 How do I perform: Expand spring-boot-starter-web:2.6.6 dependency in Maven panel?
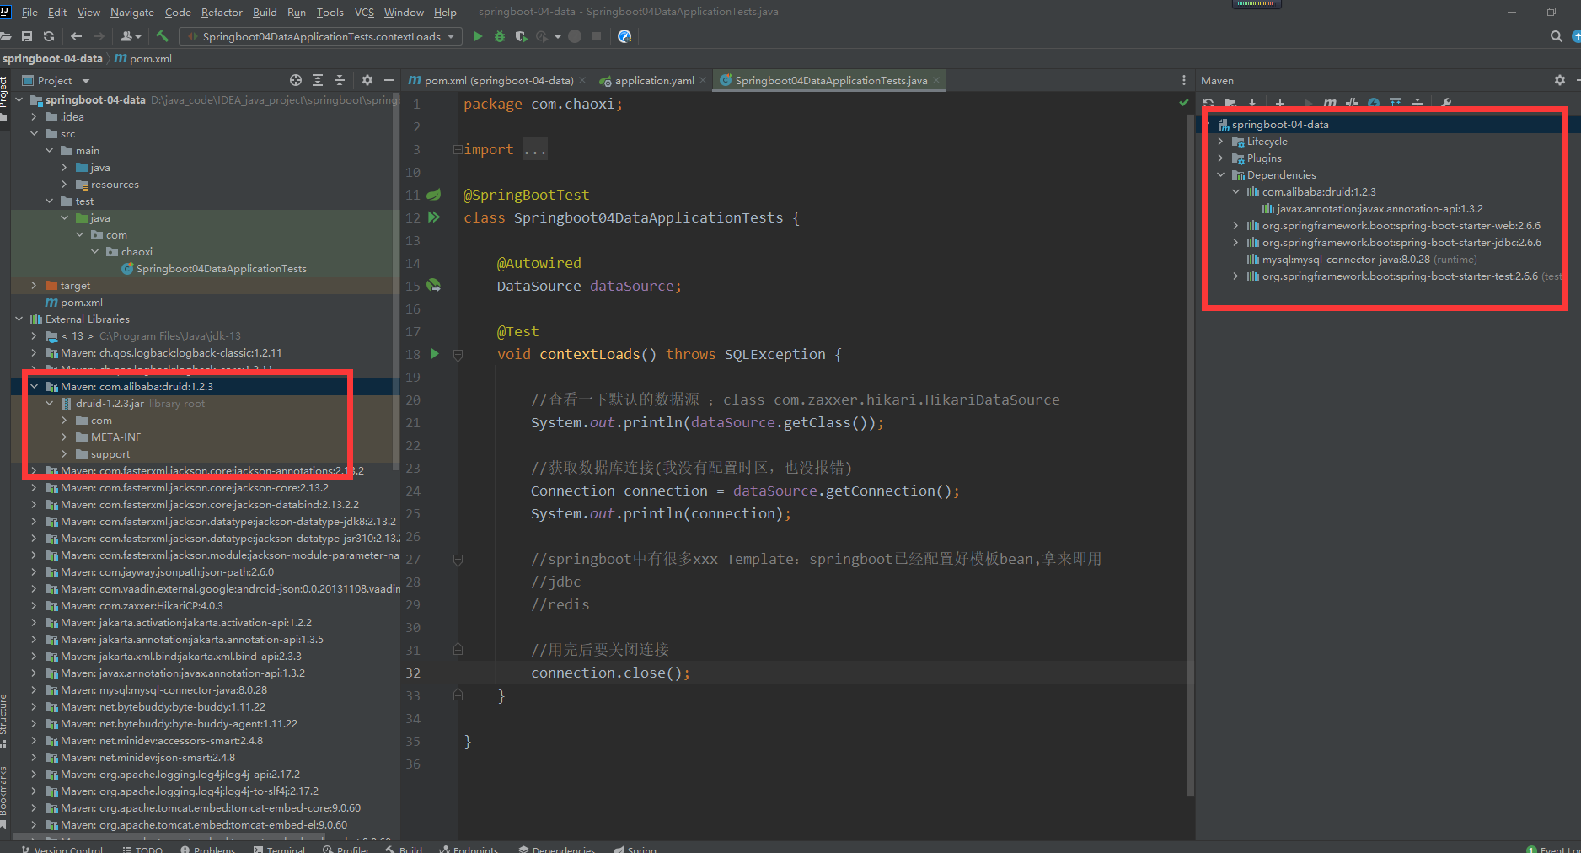1235,225
